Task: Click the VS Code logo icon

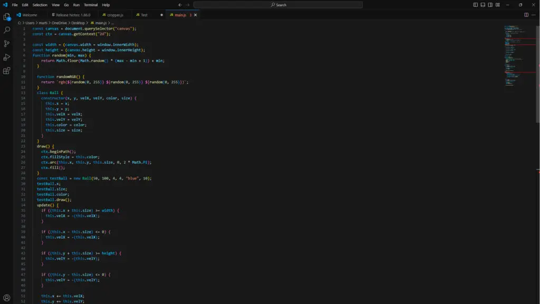Action: pos(5,5)
